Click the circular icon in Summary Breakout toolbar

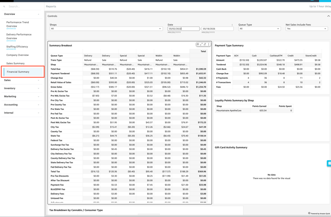click(x=198, y=44)
